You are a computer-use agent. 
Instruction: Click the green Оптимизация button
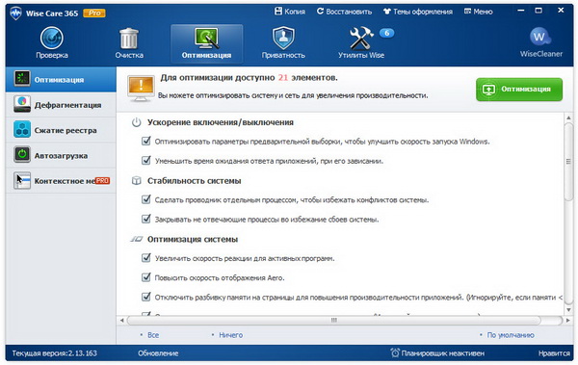coord(519,90)
